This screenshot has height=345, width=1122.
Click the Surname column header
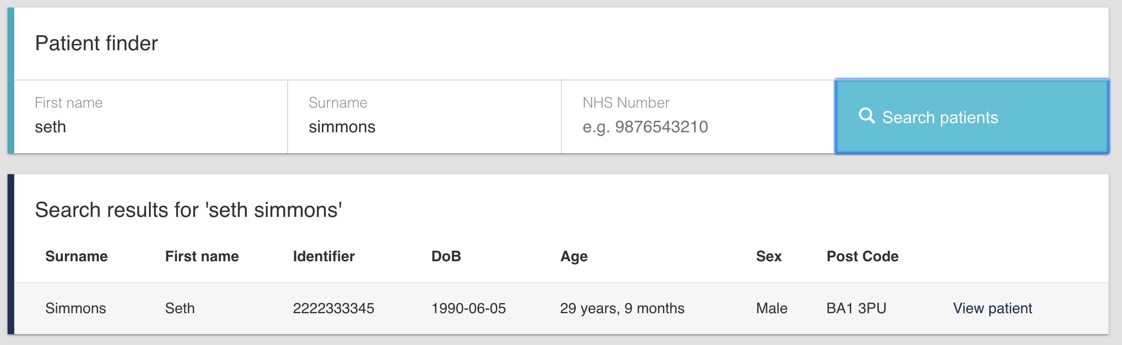click(76, 256)
